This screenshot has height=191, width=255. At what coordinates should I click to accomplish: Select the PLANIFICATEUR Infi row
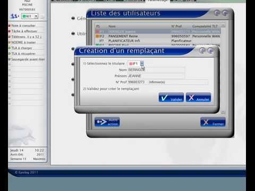pos(158,41)
